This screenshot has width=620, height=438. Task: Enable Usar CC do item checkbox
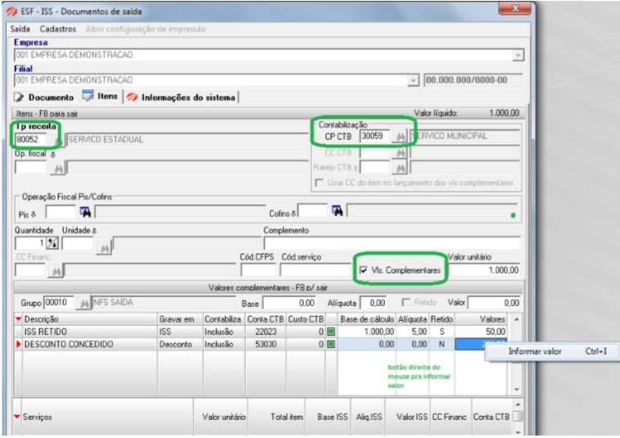click(319, 183)
